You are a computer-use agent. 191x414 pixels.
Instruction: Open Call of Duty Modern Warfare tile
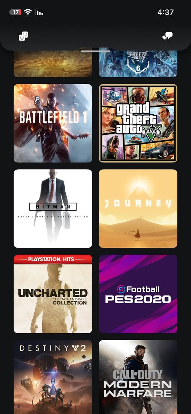point(138,377)
